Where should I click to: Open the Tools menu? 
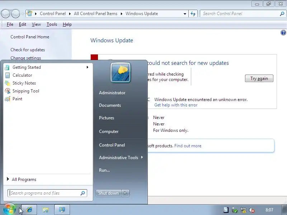52,24
